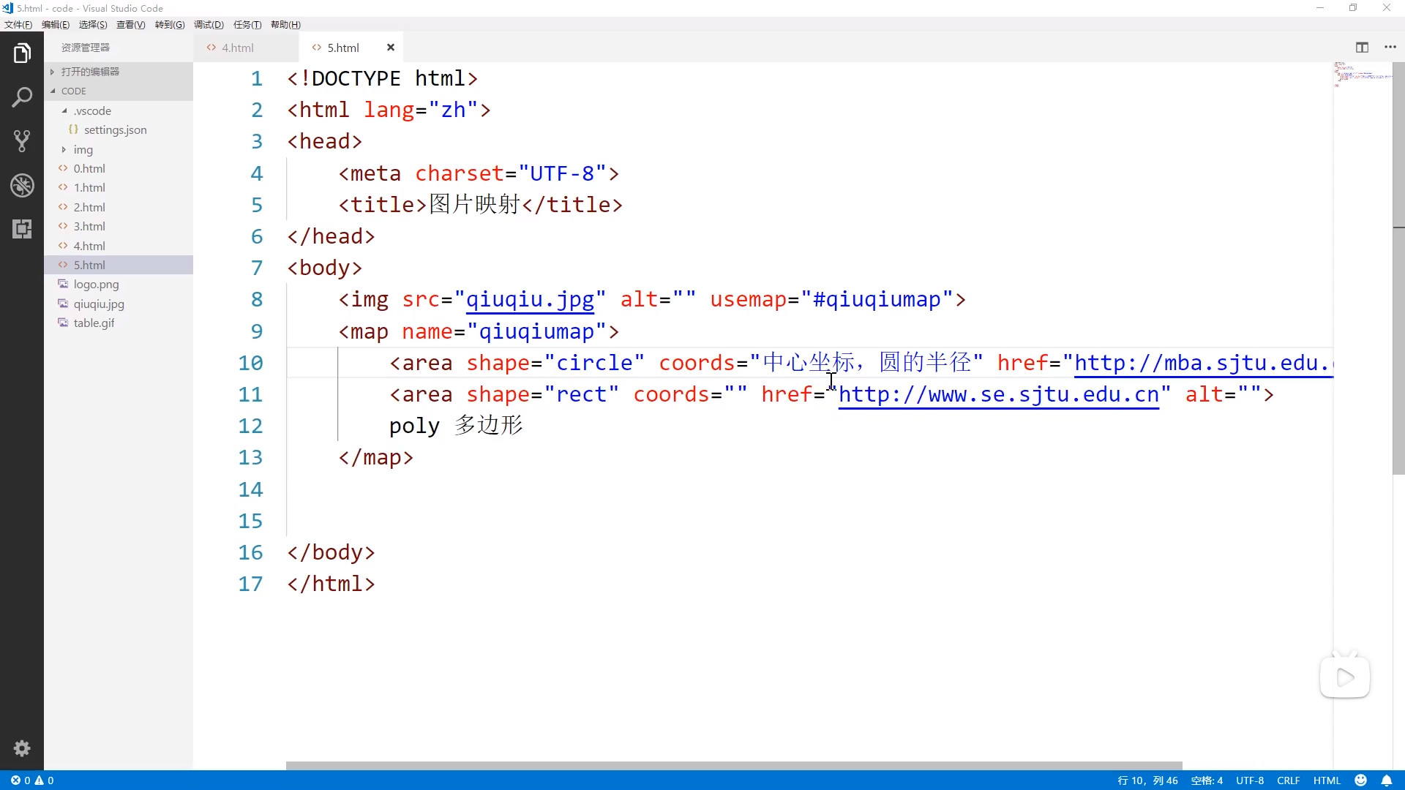Open the Source Control view icon

22,140
